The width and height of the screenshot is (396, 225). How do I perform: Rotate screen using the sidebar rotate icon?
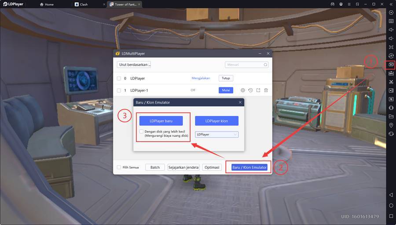click(391, 134)
